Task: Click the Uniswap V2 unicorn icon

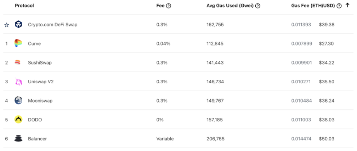Action: [18, 82]
